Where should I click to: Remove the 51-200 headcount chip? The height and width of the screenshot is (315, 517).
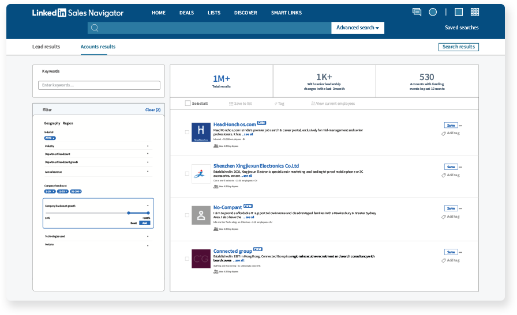coord(80,192)
